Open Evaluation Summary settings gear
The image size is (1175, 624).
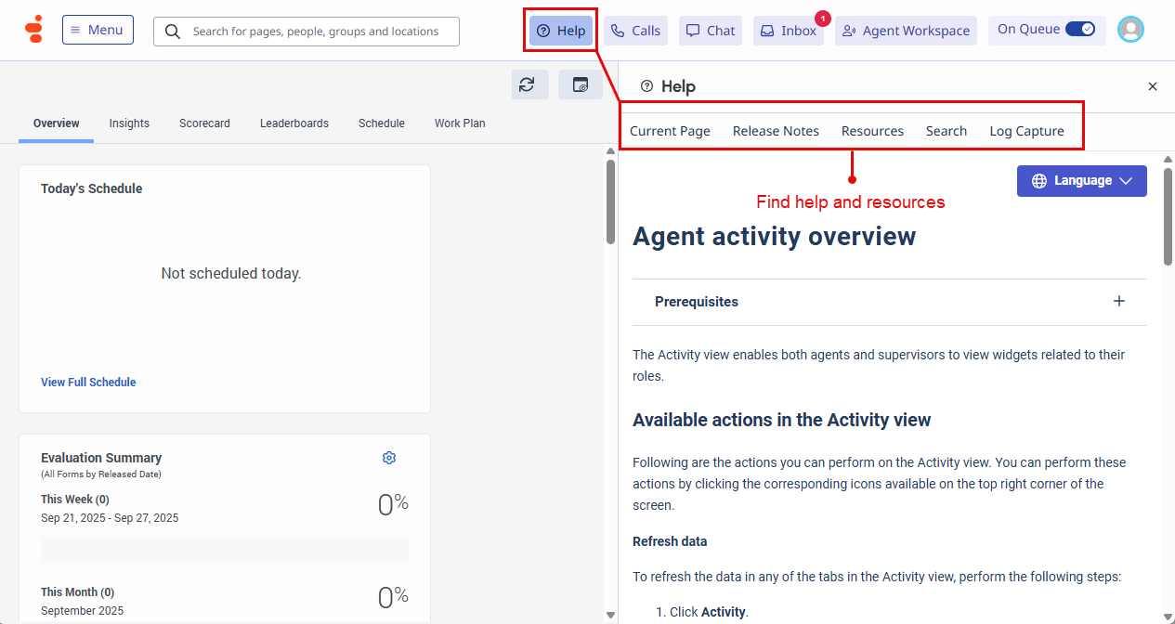pyautogui.click(x=389, y=458)
